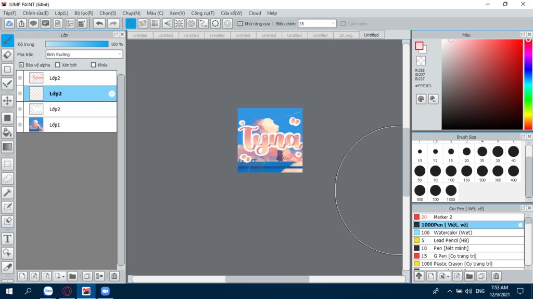Select the Eyedropper tool
The width and height of the screenshot is (533, 299).
coord(7,267)
